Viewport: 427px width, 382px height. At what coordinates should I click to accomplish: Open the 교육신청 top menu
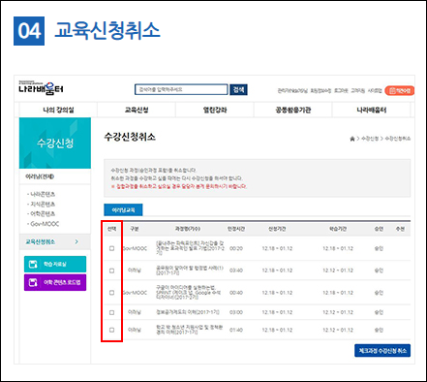(x=137, y=110)
